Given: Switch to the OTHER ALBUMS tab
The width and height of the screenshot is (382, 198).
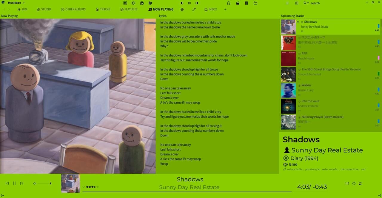Looking at the screenshot, I should pos(73,10).
